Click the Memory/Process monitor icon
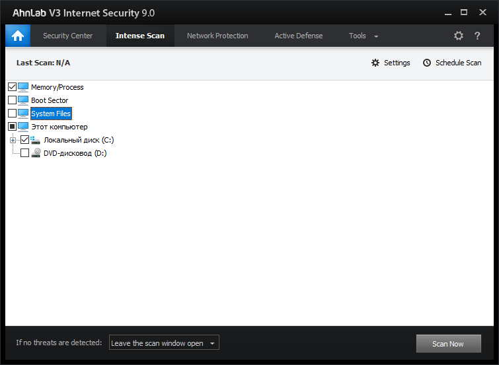499x365 pixels. tap(24, 87)
